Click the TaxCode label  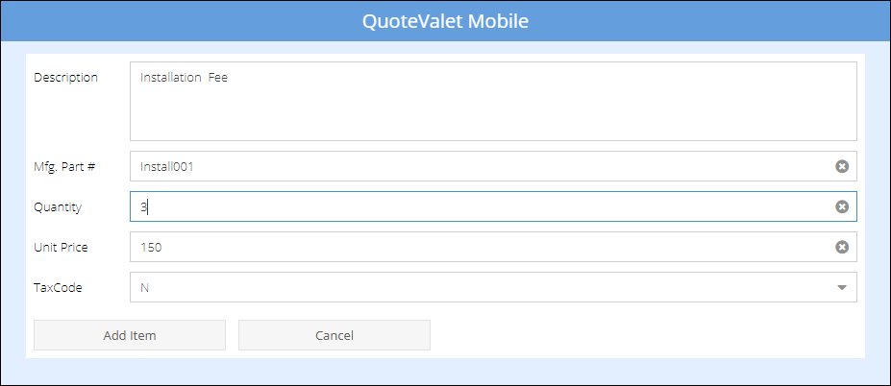pyautogui.click(x=58, y=287)
